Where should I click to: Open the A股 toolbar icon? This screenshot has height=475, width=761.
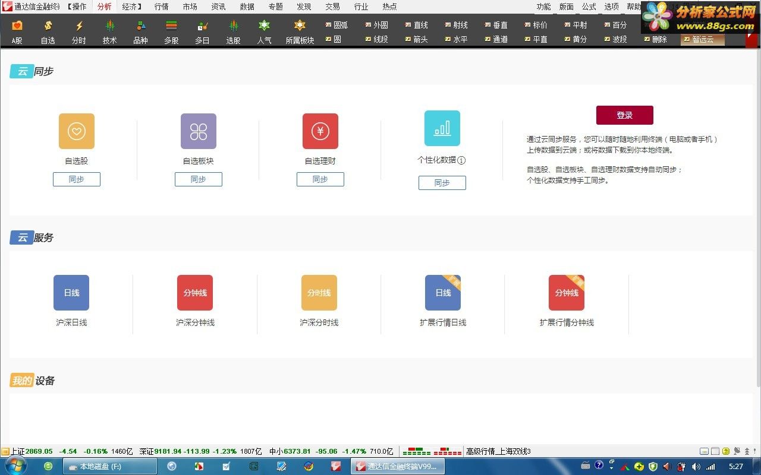click(17, 32)
